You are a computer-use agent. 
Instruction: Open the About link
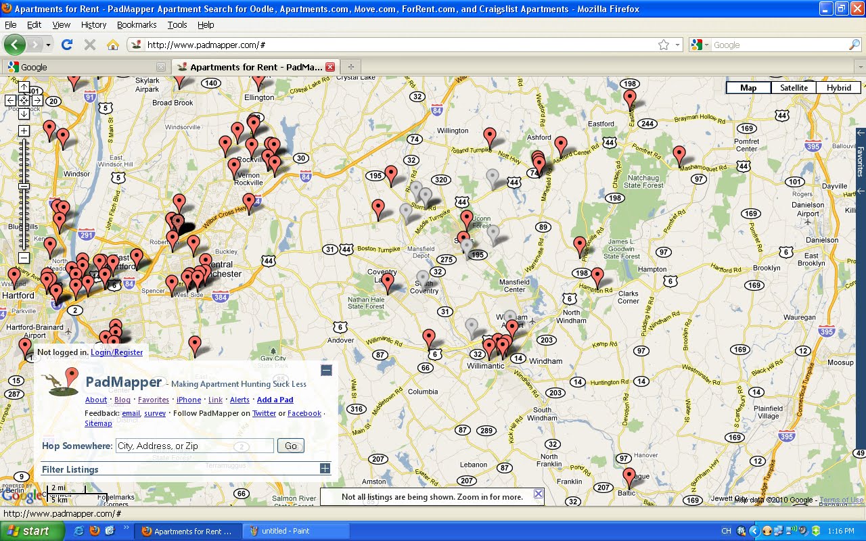[x=96, y=400]
